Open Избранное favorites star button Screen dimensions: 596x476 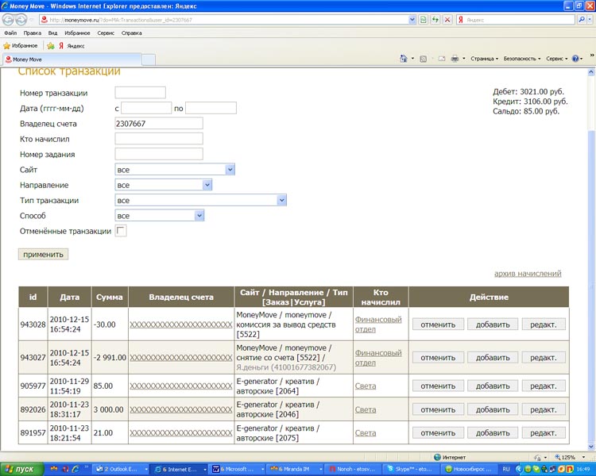[x=21, y=45]
